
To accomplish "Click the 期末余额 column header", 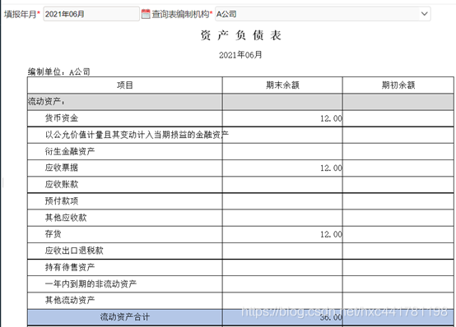I will 282,85.
